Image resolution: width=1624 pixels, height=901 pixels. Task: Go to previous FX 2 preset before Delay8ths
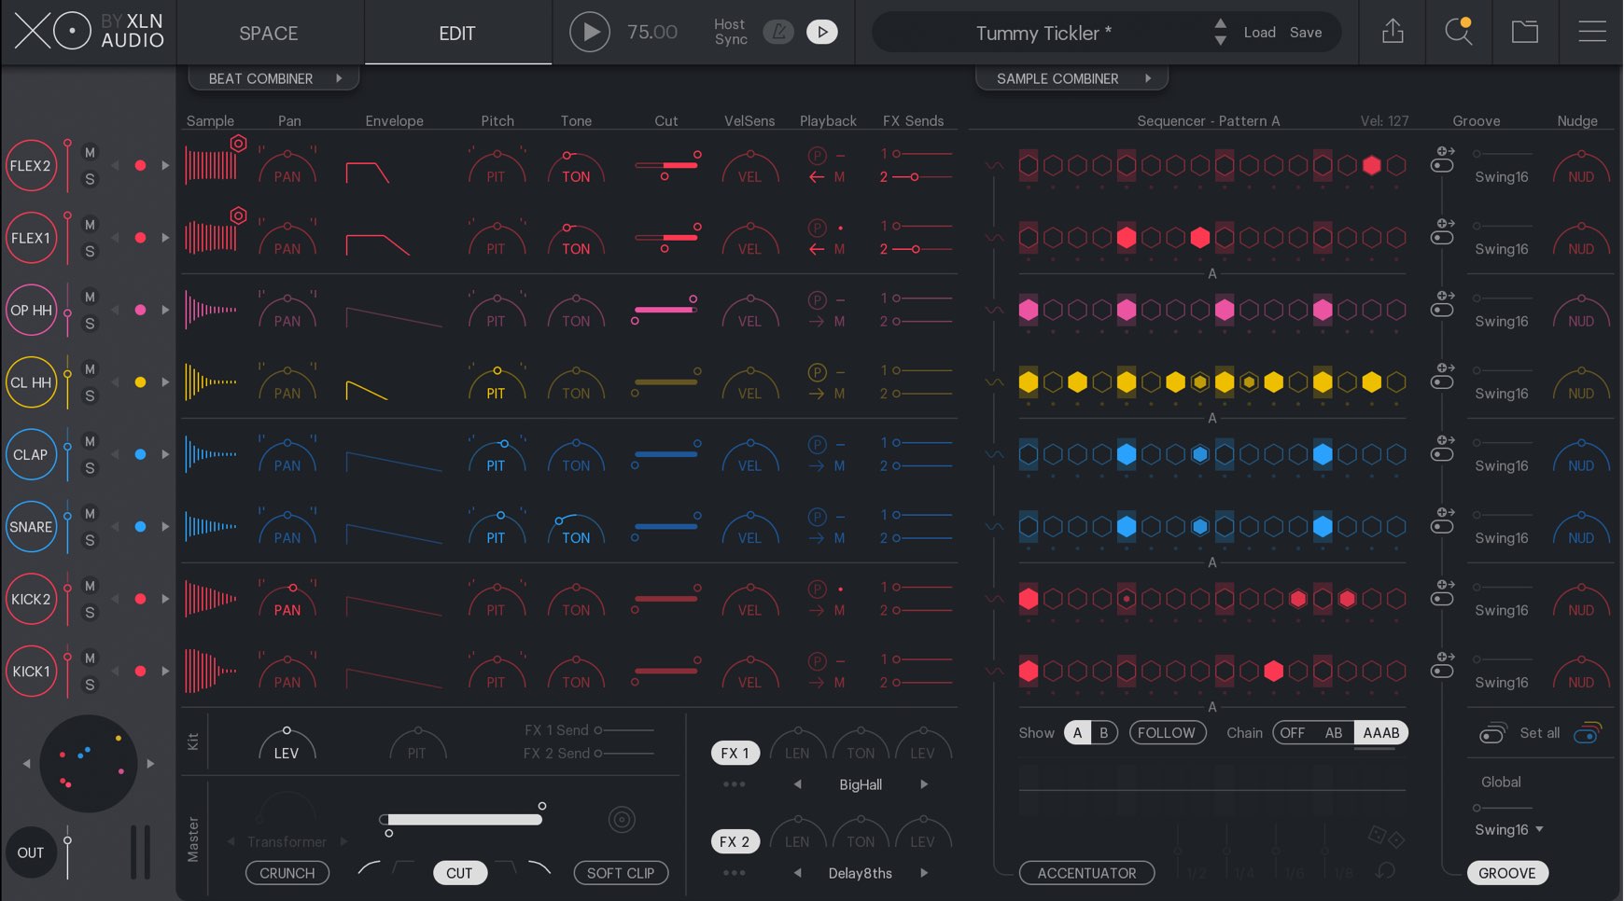point(797,873)
